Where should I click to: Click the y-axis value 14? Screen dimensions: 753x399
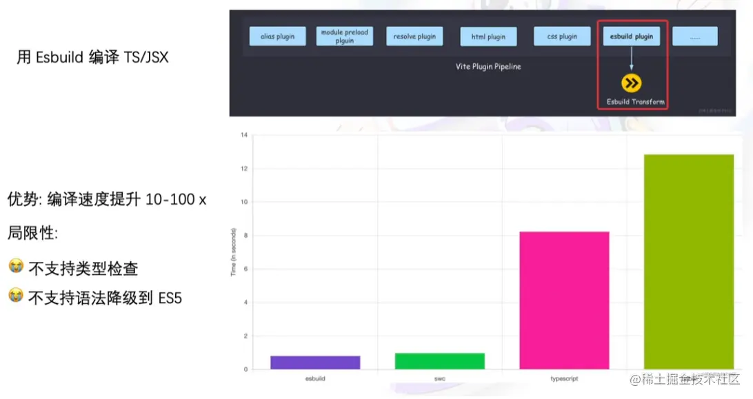point(244,135)
